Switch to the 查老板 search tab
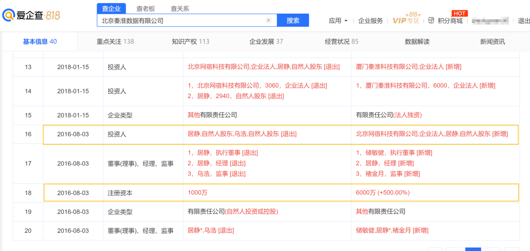530x251 pixels. [145, 8]
